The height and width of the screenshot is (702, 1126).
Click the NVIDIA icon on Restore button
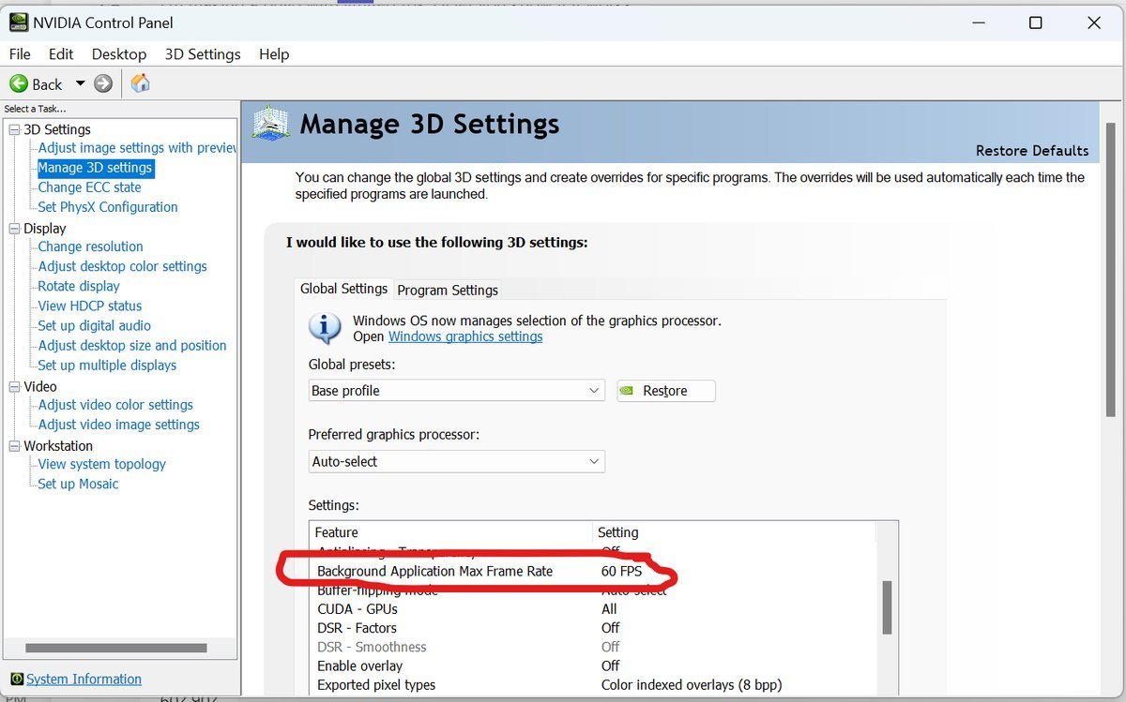pyautogui.click(x=628, y=391)
